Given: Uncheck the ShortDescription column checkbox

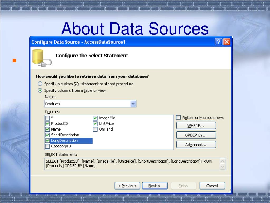Looking at the screenshot, I should click(x=47, y=135).
